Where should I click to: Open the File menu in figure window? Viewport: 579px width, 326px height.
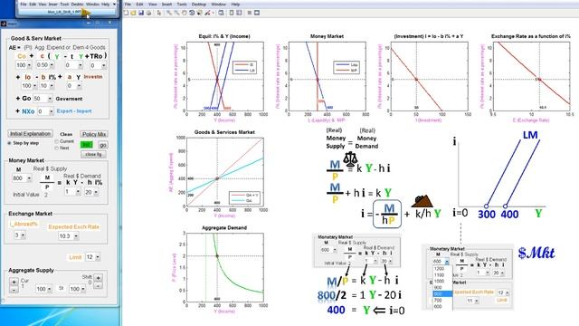[x=128, y=5]
